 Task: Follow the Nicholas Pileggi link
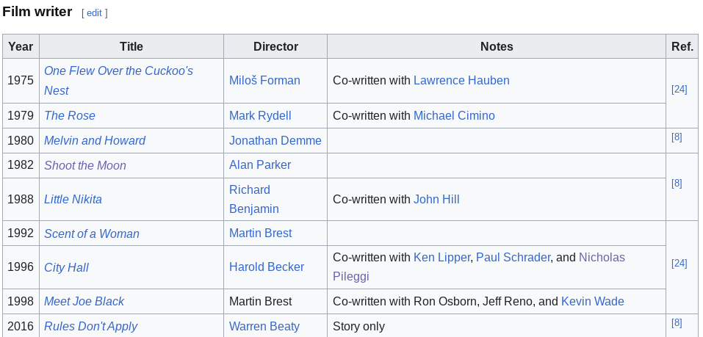602,258
